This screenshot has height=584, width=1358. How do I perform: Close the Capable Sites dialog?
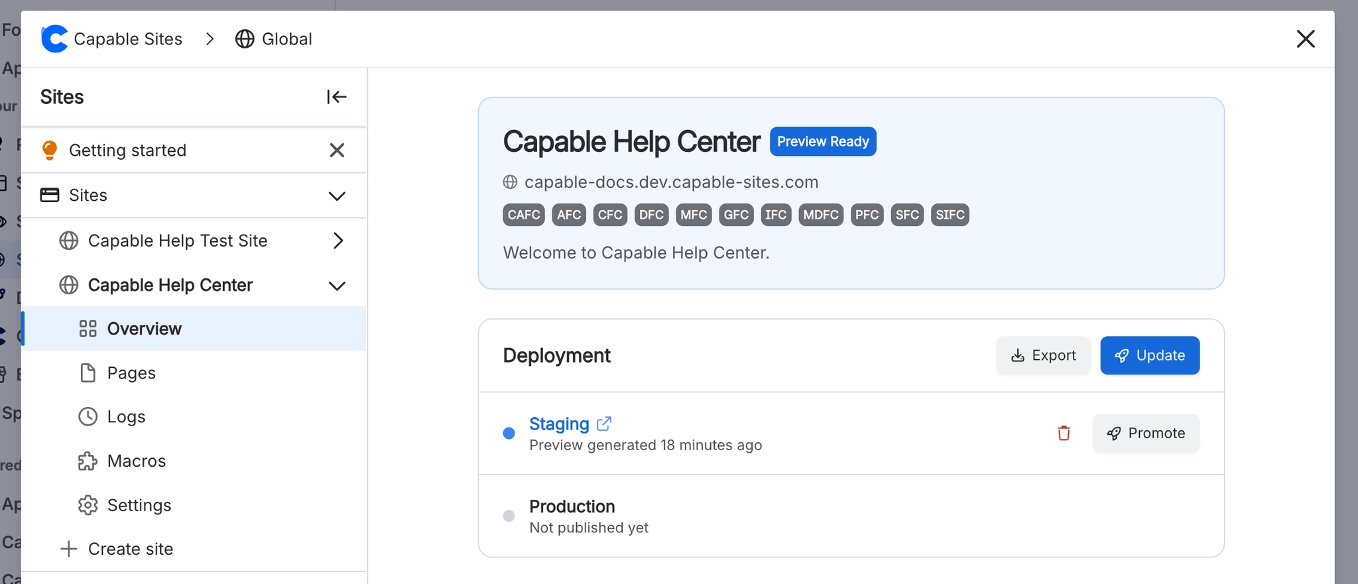click(1306, 39)
